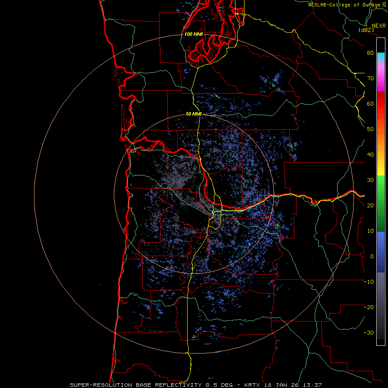Click the '18 JAN 26 13:37' timestamp
Image resolution: width=388 pixels, height=388 pixels.
click(x=293, y=385)
